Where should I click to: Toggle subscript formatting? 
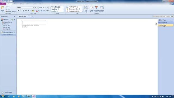pos(28,11)
